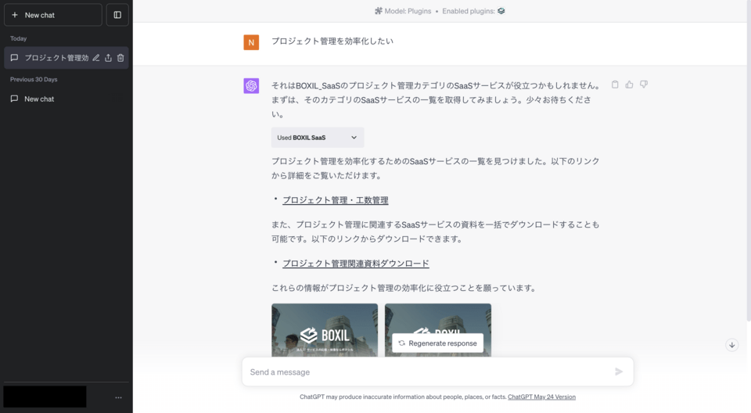Copy the response with clipboard icon

tap(615, 84)
